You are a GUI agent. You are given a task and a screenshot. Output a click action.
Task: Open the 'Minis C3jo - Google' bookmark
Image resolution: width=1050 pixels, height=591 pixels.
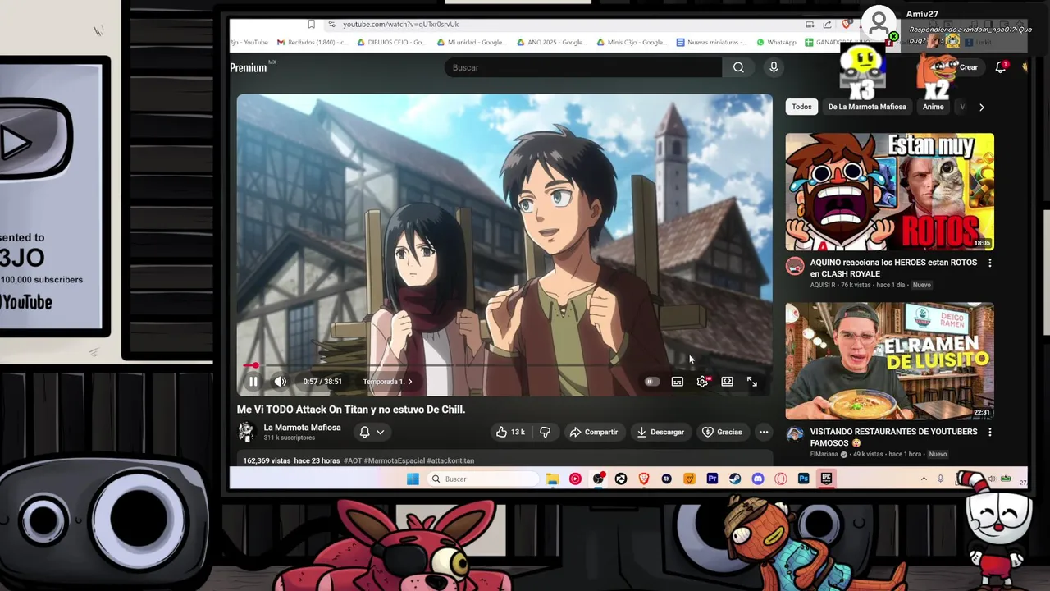coord(631,42)
